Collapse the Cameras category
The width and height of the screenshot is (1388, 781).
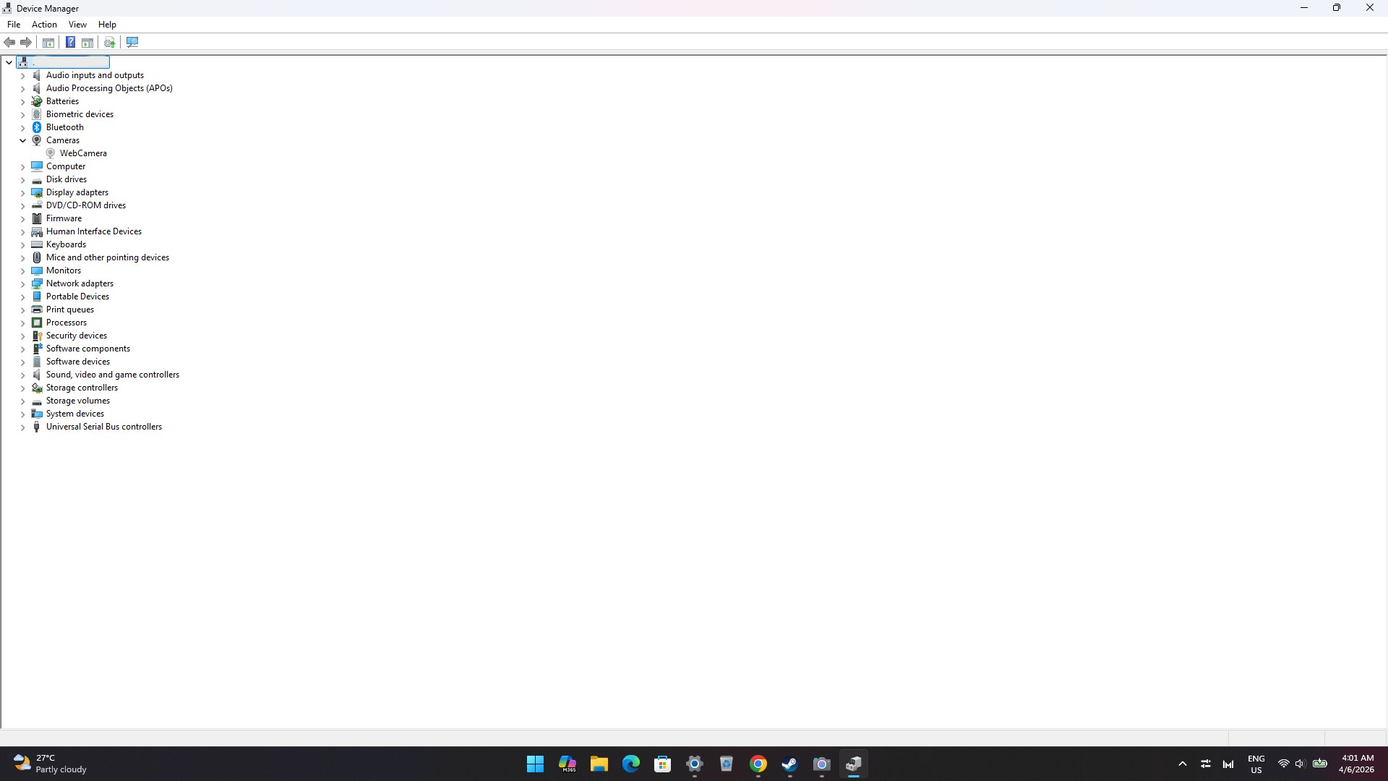(22, 140)
